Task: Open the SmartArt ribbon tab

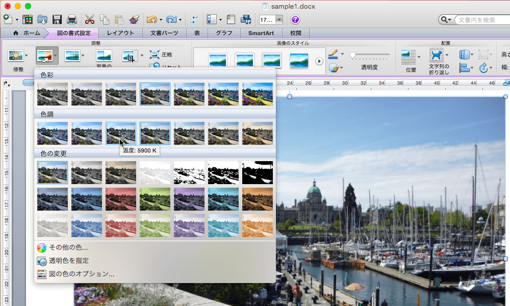Action: point(261,33)
